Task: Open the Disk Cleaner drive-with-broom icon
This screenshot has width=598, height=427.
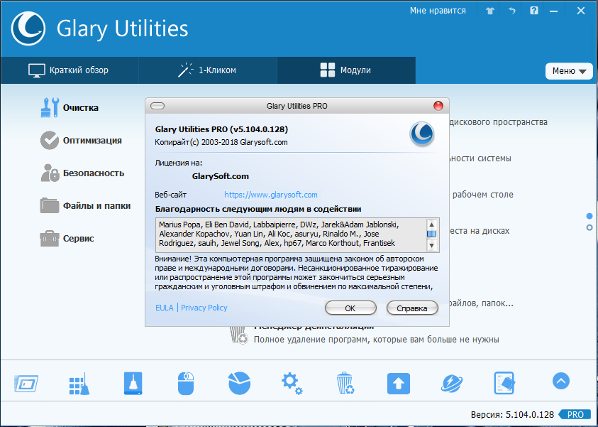Action: coord(133,383)
